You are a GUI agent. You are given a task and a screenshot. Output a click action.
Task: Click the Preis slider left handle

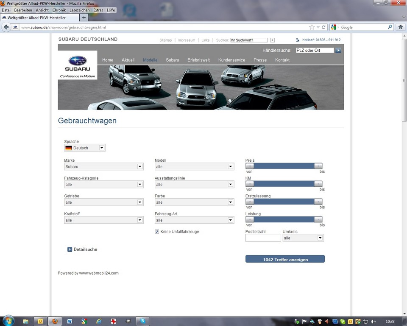[x=250, y=166]
